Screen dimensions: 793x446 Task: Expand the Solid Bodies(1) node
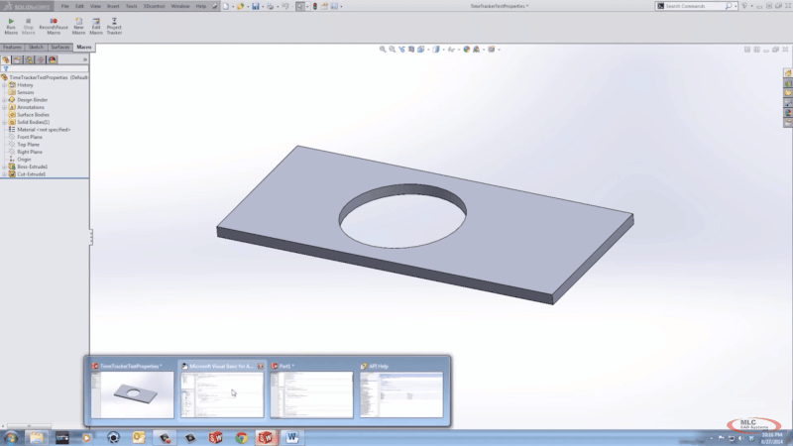[x=5, y=122]
